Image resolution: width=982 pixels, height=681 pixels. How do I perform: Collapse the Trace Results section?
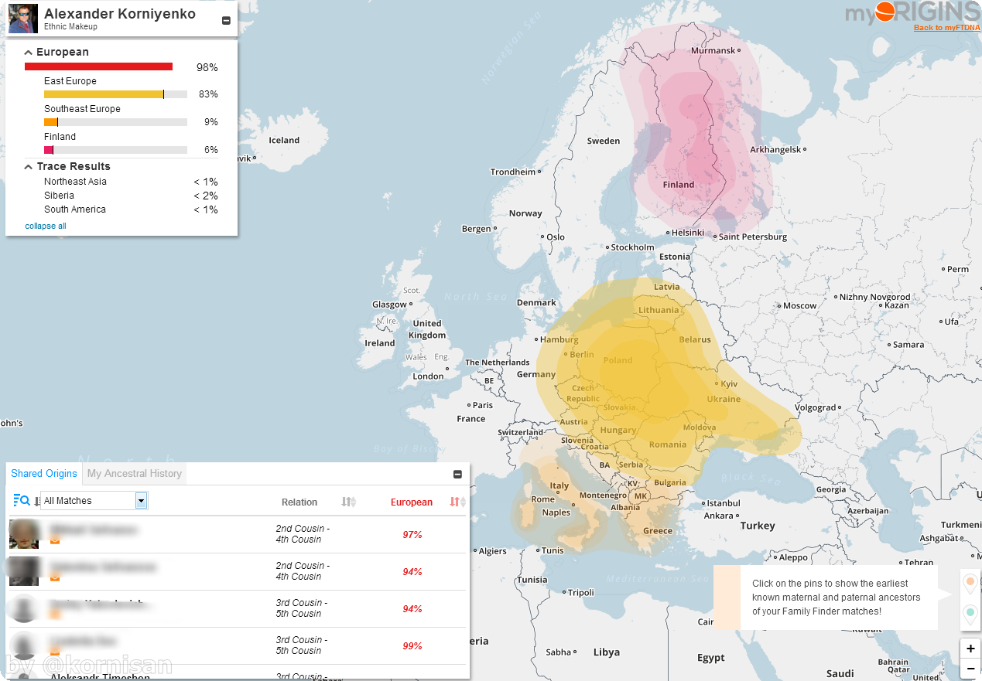(29, 167)
